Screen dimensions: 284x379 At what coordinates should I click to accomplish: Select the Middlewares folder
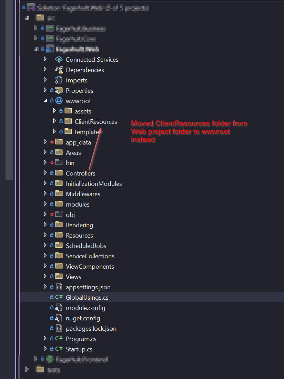pos(83,194)
